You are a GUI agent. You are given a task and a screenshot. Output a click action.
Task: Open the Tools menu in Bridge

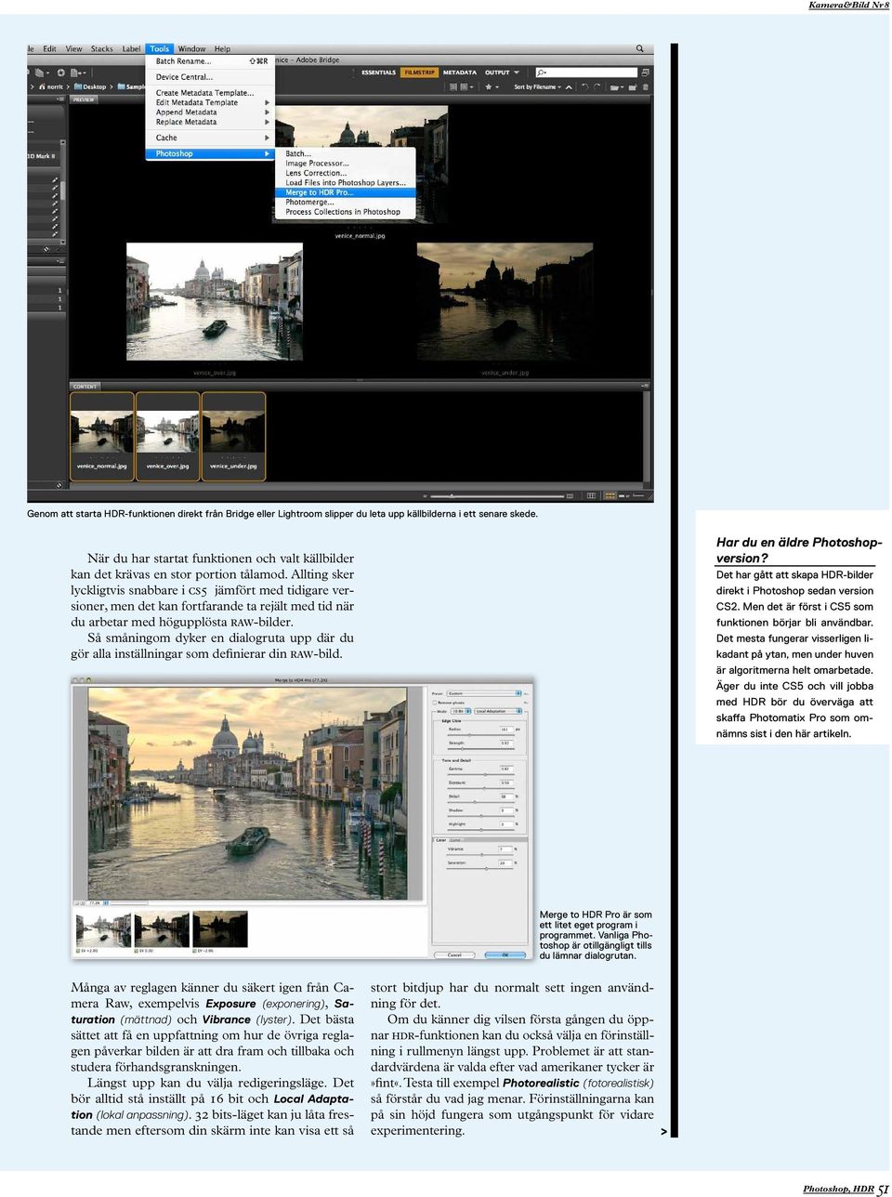pyautogui.click(x=160, y=49)
